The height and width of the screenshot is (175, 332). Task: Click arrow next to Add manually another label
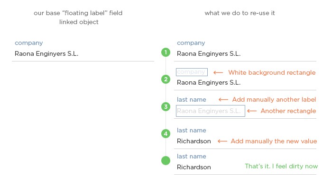223,100
